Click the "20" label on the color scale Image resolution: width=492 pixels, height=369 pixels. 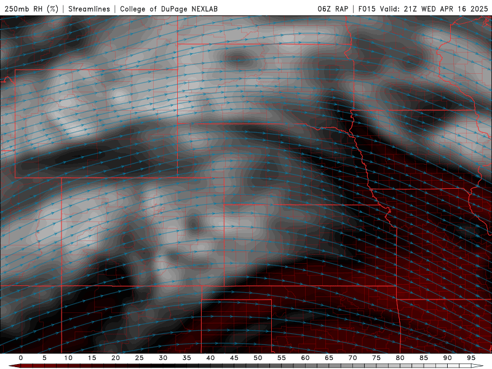116,358
